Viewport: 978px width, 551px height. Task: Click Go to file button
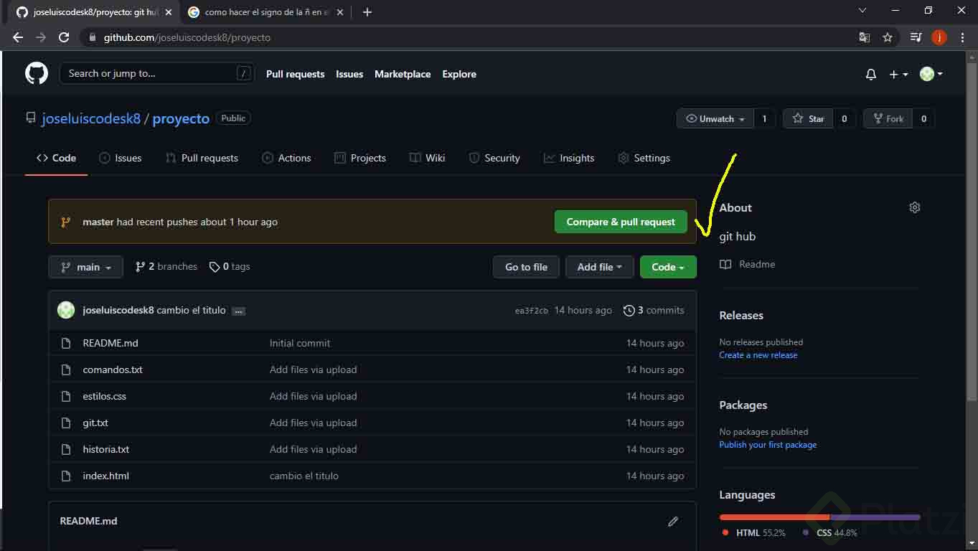tap(526, 267)
